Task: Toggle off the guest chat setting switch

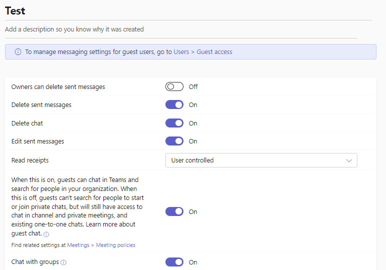Action: 174,211
